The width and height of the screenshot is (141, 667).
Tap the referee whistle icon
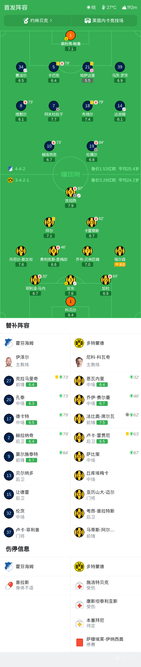click(x=26, y=21)
